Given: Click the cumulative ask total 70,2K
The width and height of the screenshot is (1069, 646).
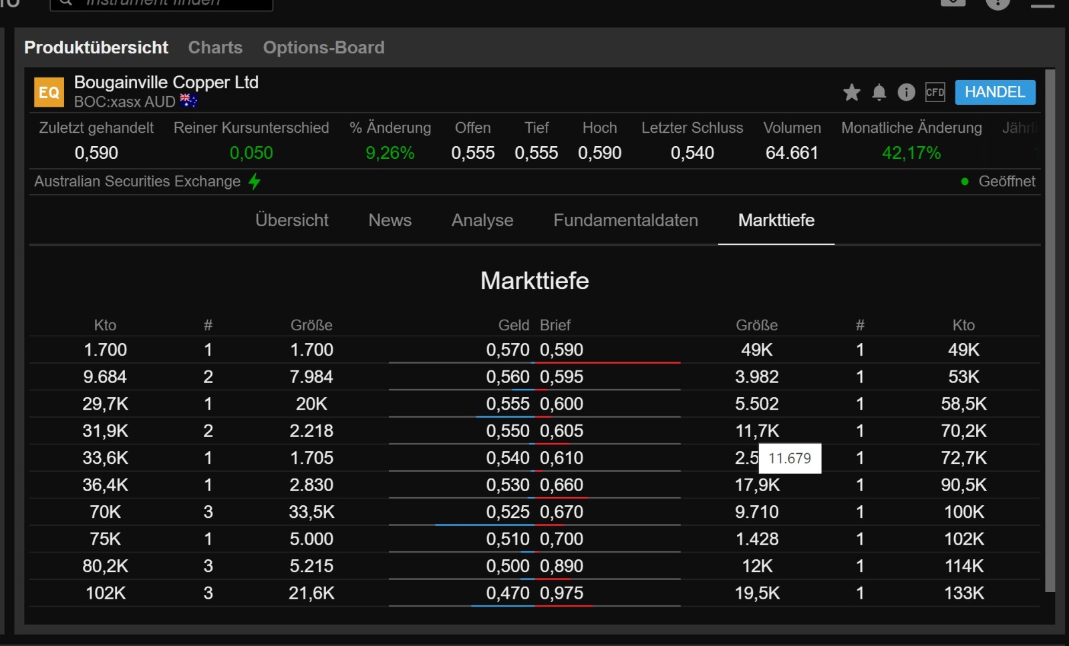Looking at the screenshot, I should [x=963, y=431].
